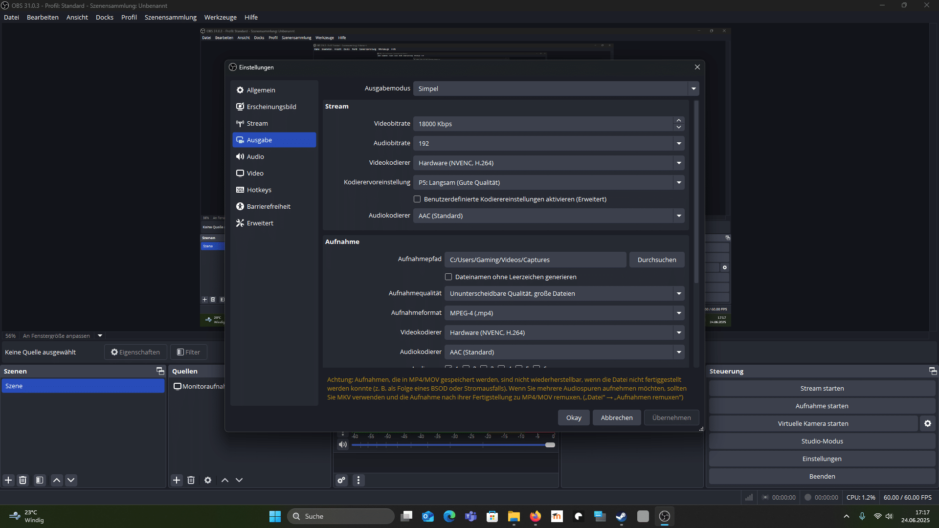Click Abbrechen in settings dialog
Viewport: 939px width, 528px height.
point(616,418)
